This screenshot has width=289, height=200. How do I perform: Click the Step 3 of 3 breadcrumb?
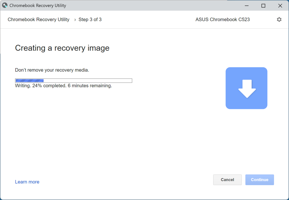coord(90,20)
